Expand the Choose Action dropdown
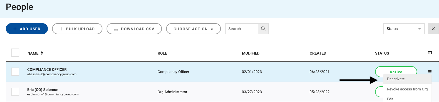Image resolution: width=439 pixels, height=102 pixels. tap(193, 29)
